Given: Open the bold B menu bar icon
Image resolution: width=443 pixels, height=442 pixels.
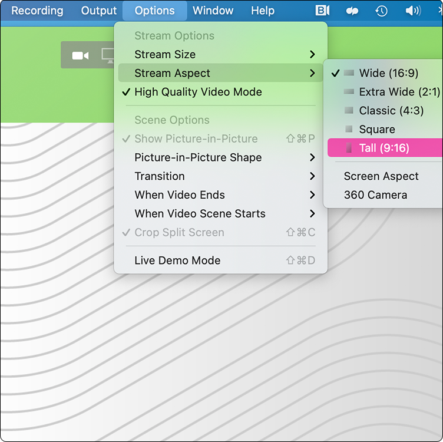Looking at the screenshot, I should pos(322,11).
